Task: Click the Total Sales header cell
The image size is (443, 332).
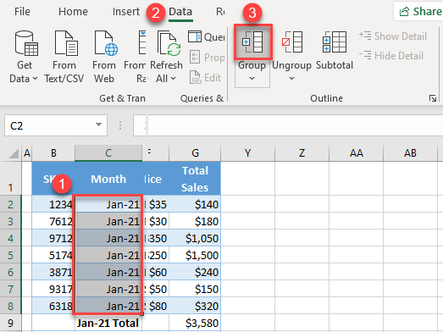Action: [x=195, y=179]
